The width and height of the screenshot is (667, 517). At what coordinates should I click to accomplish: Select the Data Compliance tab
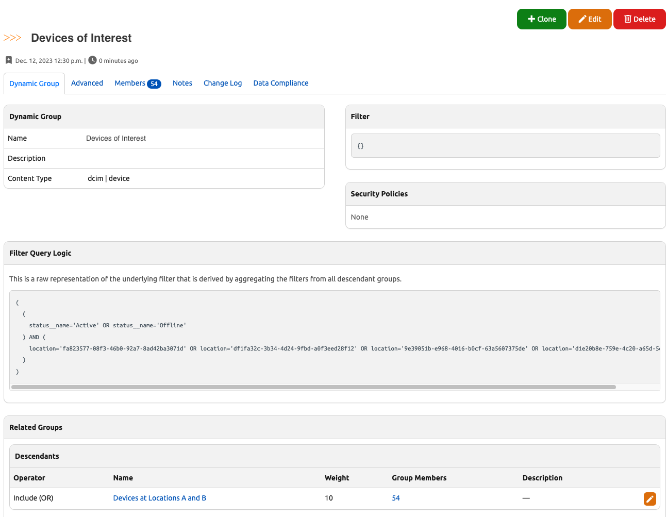pyautogui.click(x=281, y=83)
